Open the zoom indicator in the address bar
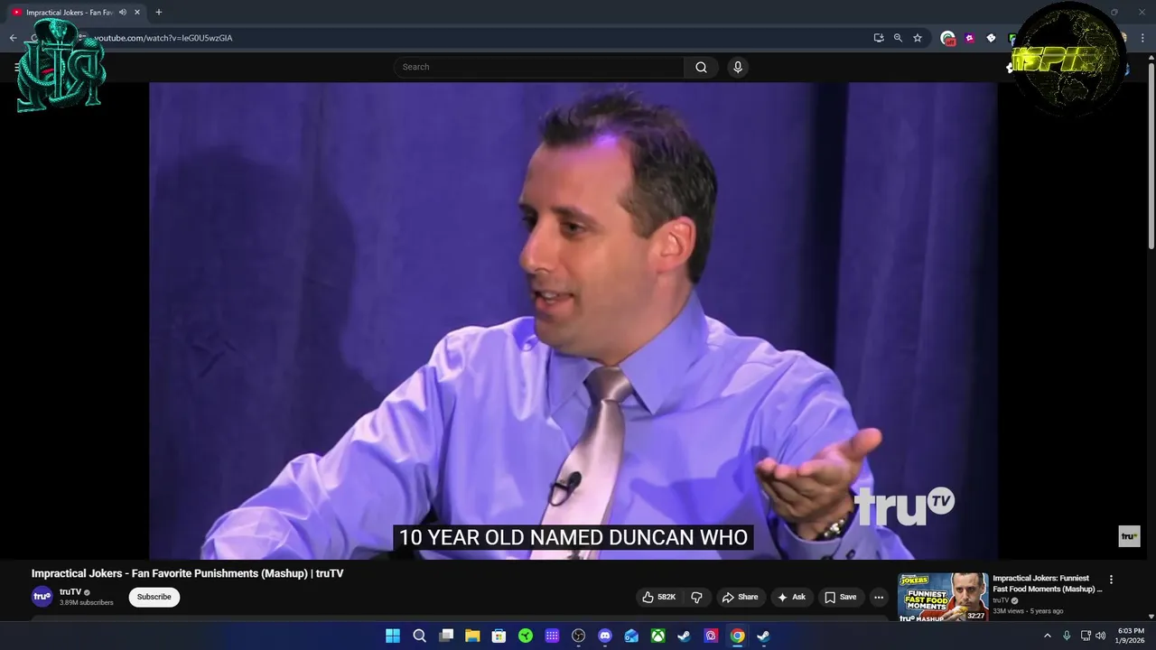Image resolution: width=1156 pixels, height=650 pixels. pos(898,38)
